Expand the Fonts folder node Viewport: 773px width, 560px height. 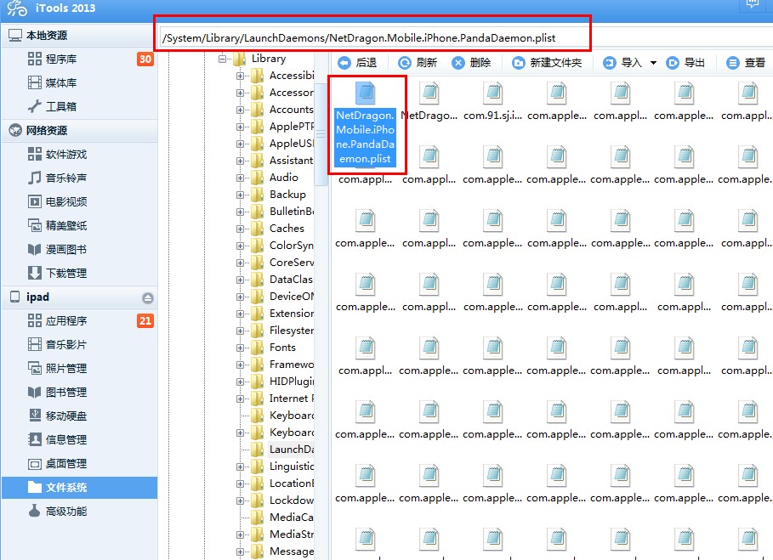pyautogui.click(x=240, y=348)
